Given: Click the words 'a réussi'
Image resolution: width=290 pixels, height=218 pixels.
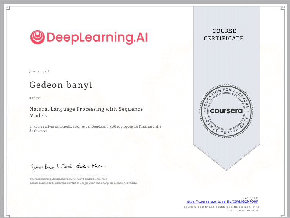Looking at the screenshot, I should click(x=35, y=98).
